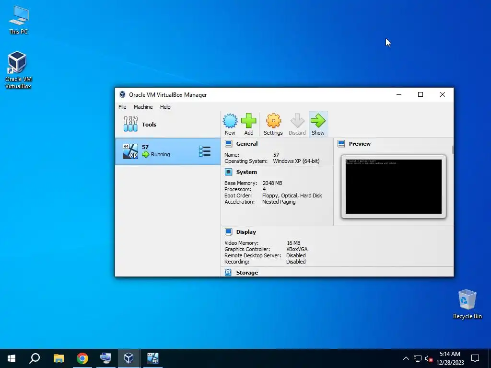Click the Processors value 4
This screenshot has width=491, height=368.
click(264, 189)
